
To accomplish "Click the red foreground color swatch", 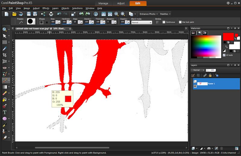I will coord(228,36).
